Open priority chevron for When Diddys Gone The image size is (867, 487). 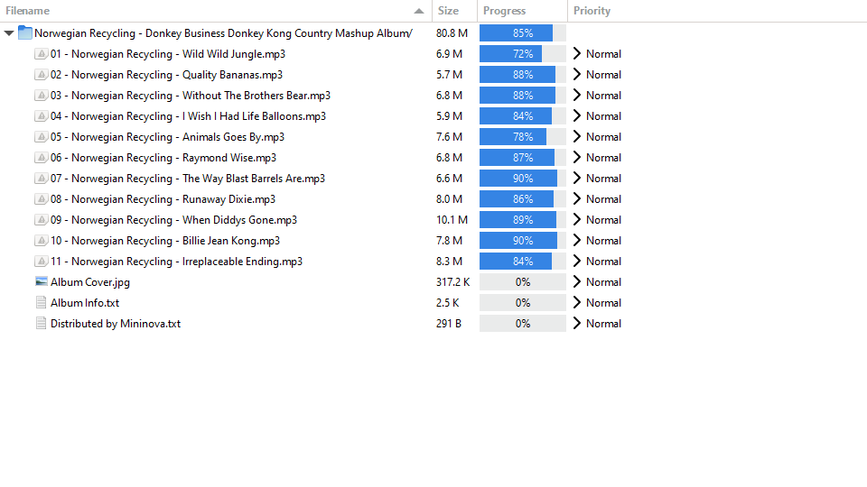coord(577,220)
